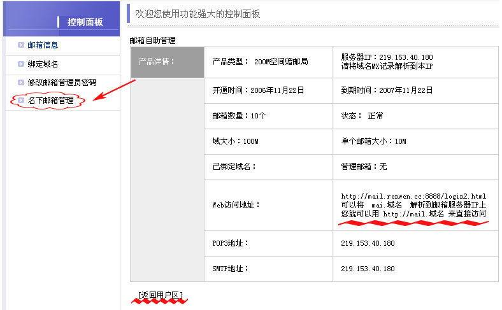Click the arrow icon beside 名下邮箱管理
This screenshot has height=310, width=502.
click(21, 101)
